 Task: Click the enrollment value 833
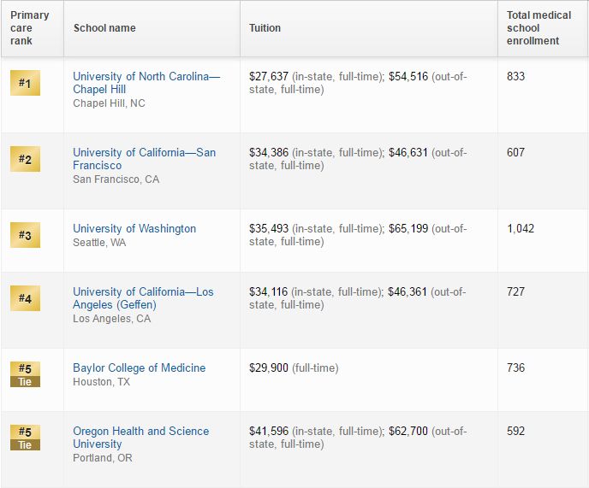click(515, 76)
